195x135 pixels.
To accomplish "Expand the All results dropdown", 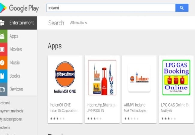I will [79, 23].
